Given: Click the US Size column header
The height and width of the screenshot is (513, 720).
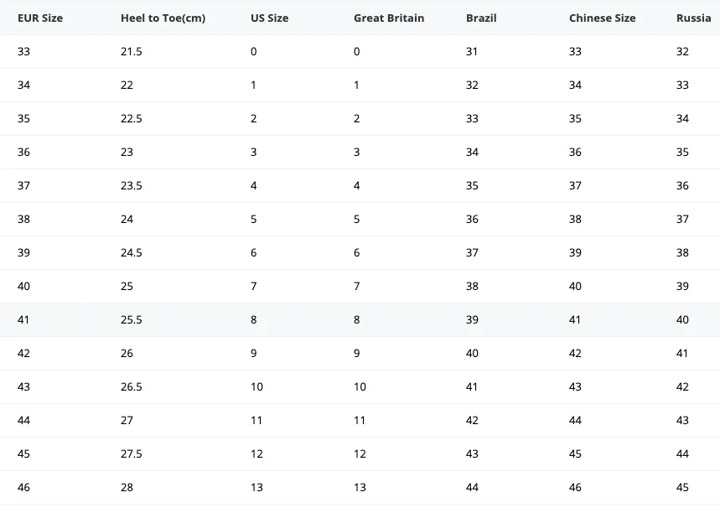Looking at the screenshot, I should [x=268, y=18].
